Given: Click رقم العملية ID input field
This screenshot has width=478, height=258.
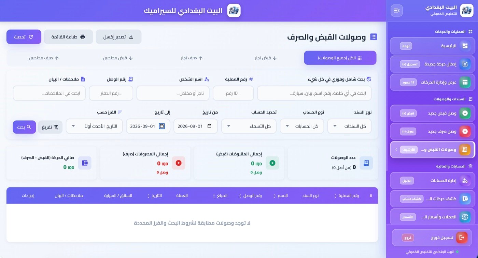Looking at the screenshot, I should click(x=233, y=93).
